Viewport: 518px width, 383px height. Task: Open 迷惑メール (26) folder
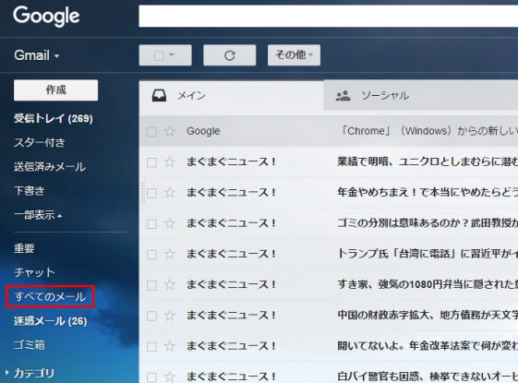[51, 321]
